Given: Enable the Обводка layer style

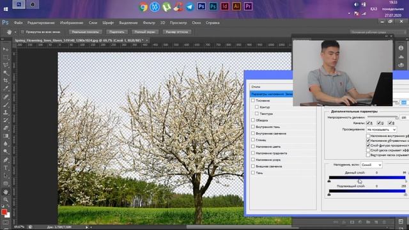Looking at the screenshot, I should click(253, 120).
